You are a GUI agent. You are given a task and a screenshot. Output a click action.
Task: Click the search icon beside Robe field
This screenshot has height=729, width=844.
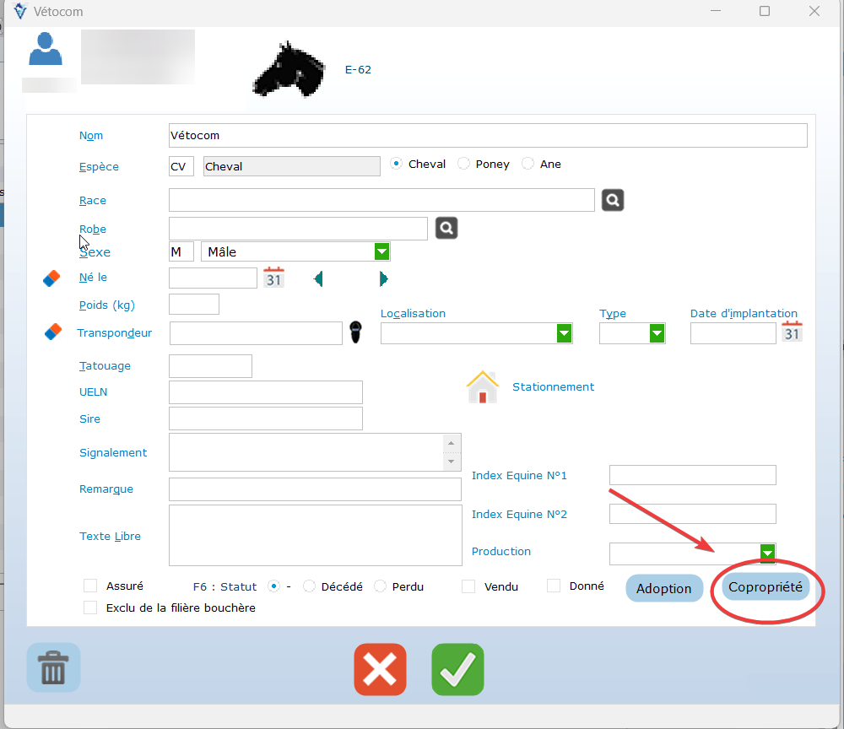pyautogui.click(x=446, y=228)
